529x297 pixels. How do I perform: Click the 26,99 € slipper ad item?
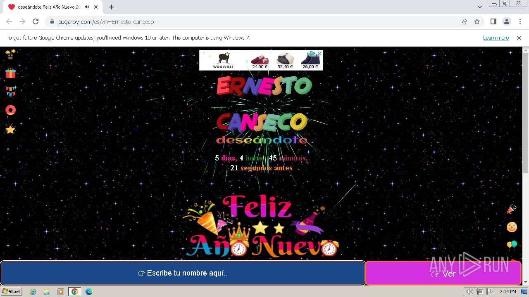[x=310, y=61]
